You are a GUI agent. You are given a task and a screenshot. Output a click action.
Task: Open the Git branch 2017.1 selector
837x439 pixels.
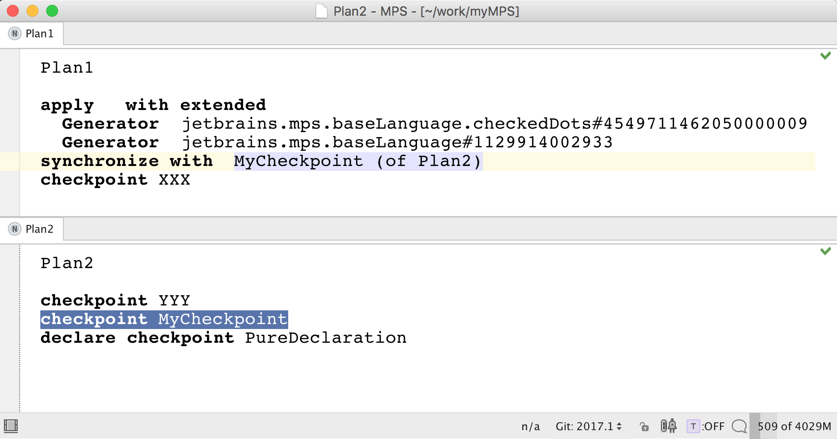[x=588, y=426]
